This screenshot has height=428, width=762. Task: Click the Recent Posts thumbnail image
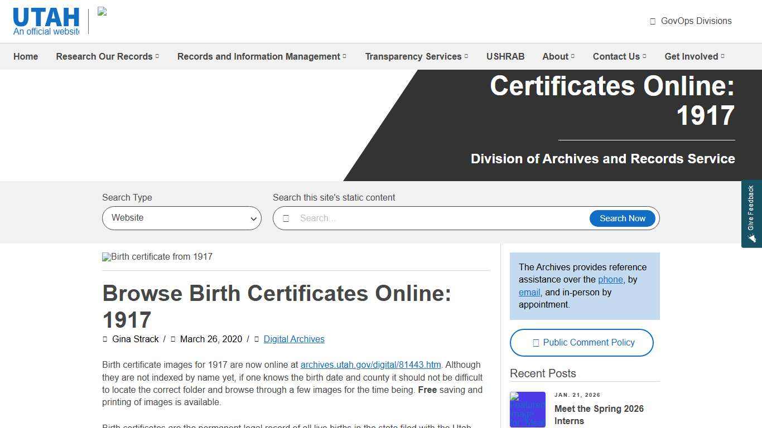coord(527,410)
